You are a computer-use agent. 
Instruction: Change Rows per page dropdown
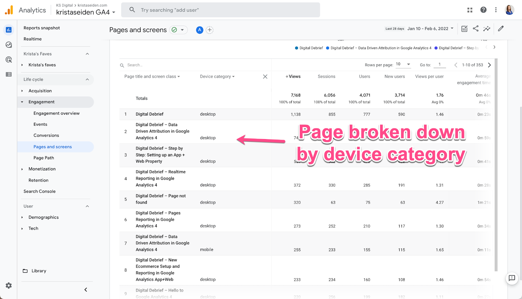pyautogui.click(x=403, y=64)
